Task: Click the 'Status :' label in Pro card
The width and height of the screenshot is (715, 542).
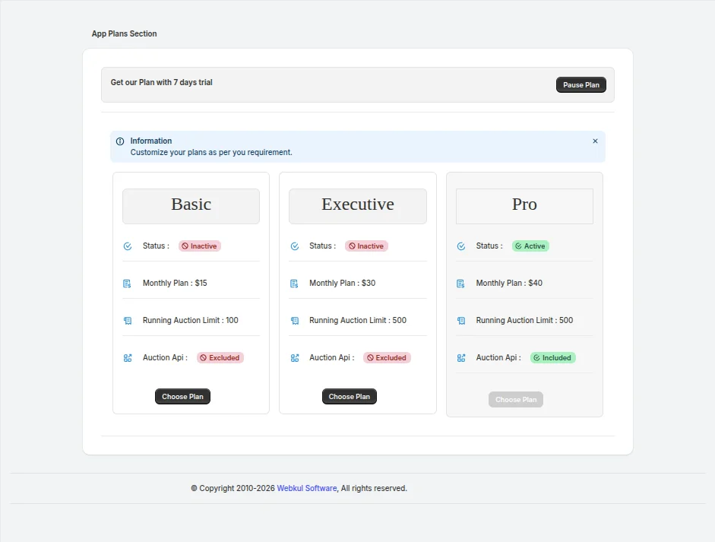Action: click(x=489, y=246)
